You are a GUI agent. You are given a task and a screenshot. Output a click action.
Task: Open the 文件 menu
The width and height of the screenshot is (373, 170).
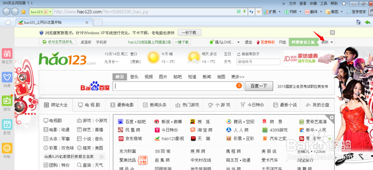(292, 4)
